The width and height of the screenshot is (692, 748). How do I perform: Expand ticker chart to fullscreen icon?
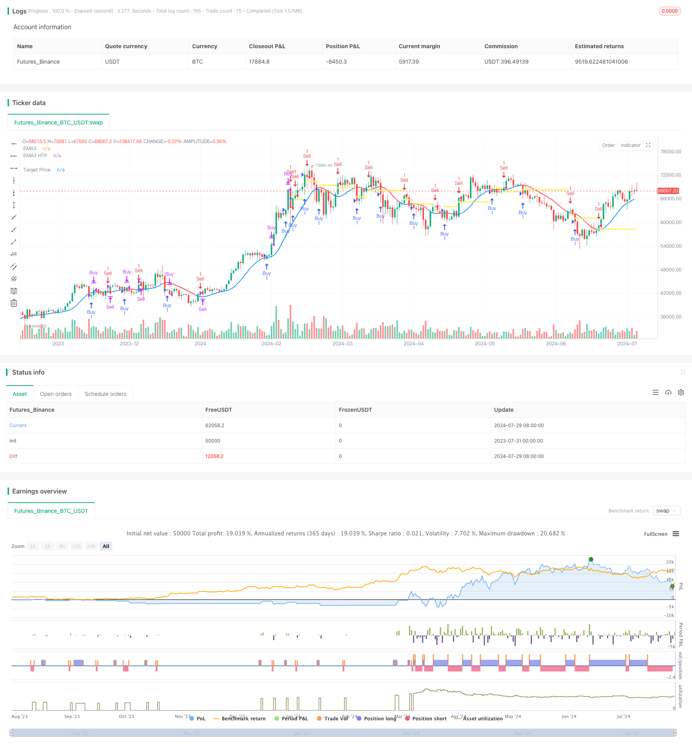648,145
